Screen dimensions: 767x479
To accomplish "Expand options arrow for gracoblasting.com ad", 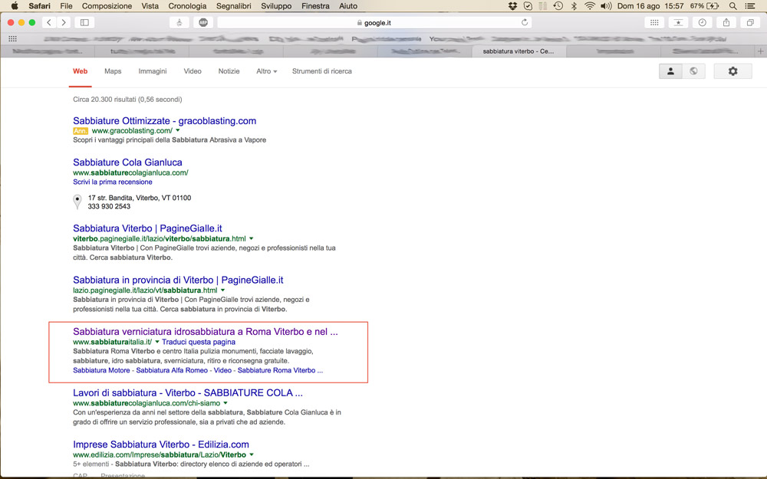I will [178, 130].
